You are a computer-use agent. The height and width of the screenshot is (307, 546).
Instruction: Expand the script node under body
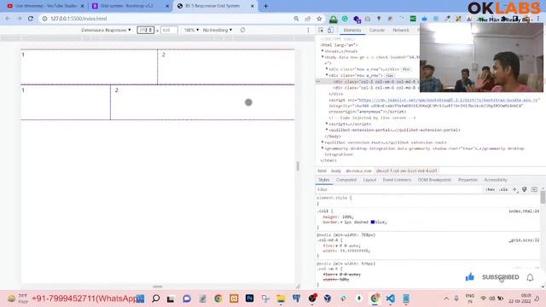tap(327, 124)
